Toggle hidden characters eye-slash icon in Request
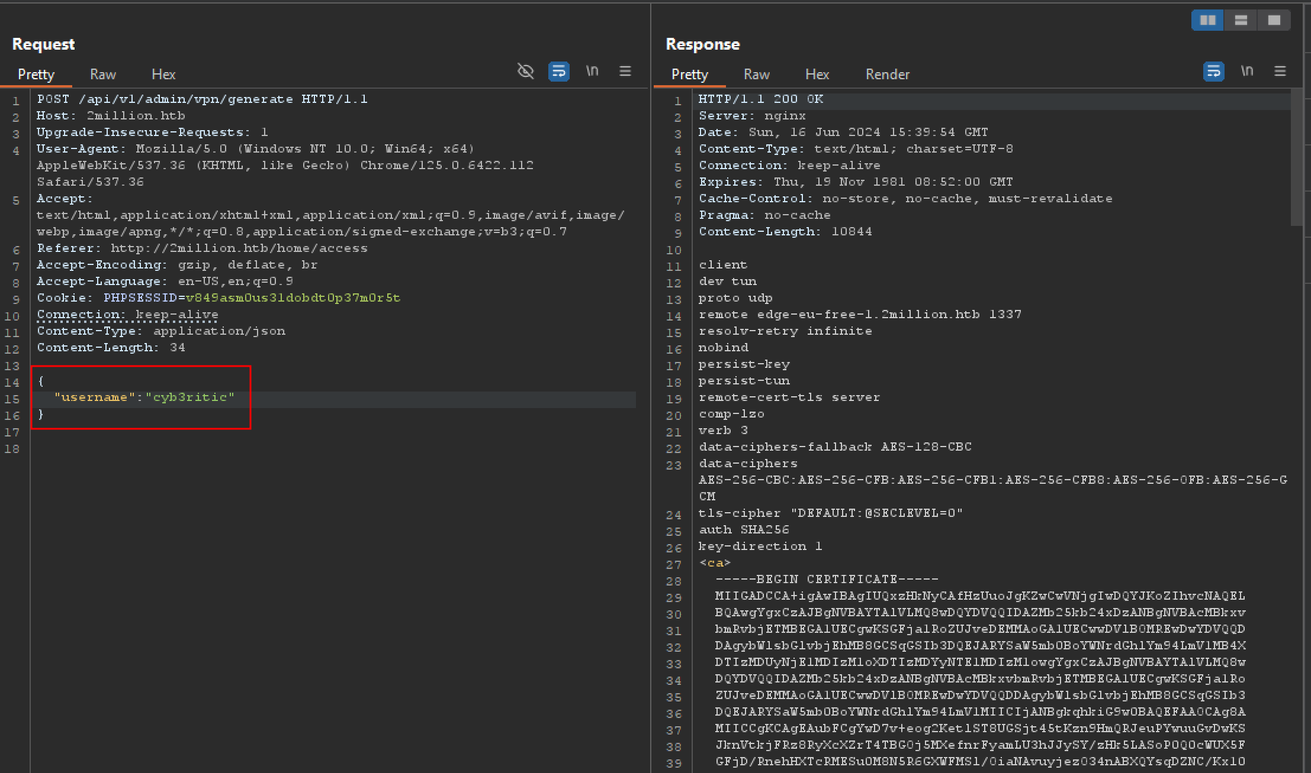Image resolution: width=1311 pixels, height=773 pixels. 525,72
